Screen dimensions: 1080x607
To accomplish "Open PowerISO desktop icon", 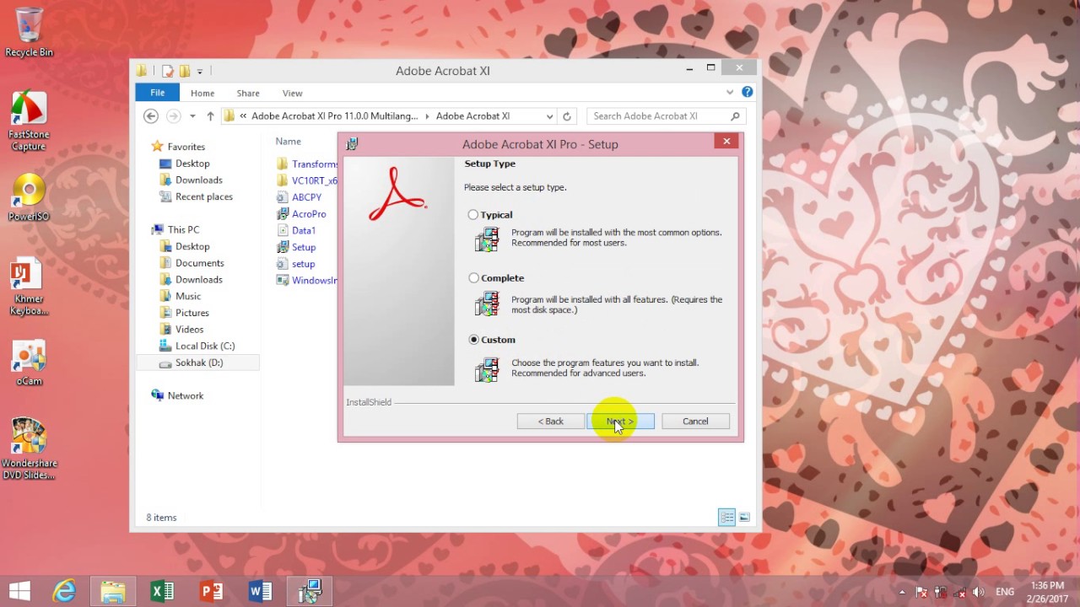I will click(29, 197).
